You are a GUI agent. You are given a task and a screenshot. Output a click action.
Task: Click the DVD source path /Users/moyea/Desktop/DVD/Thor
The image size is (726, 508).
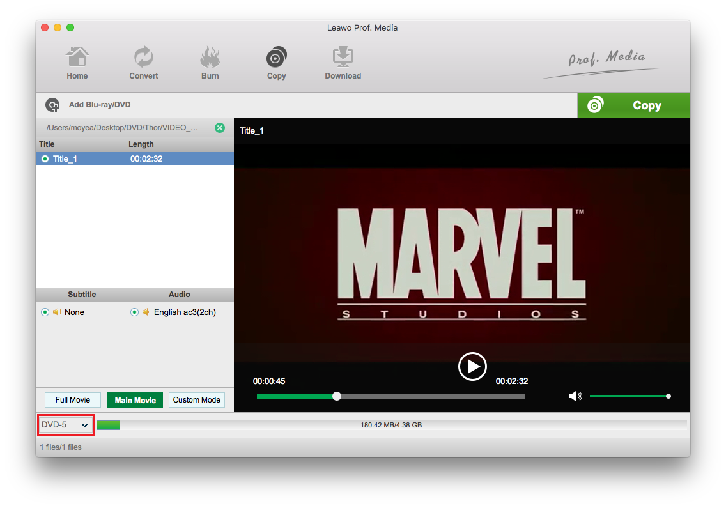(x=123, y=128)
